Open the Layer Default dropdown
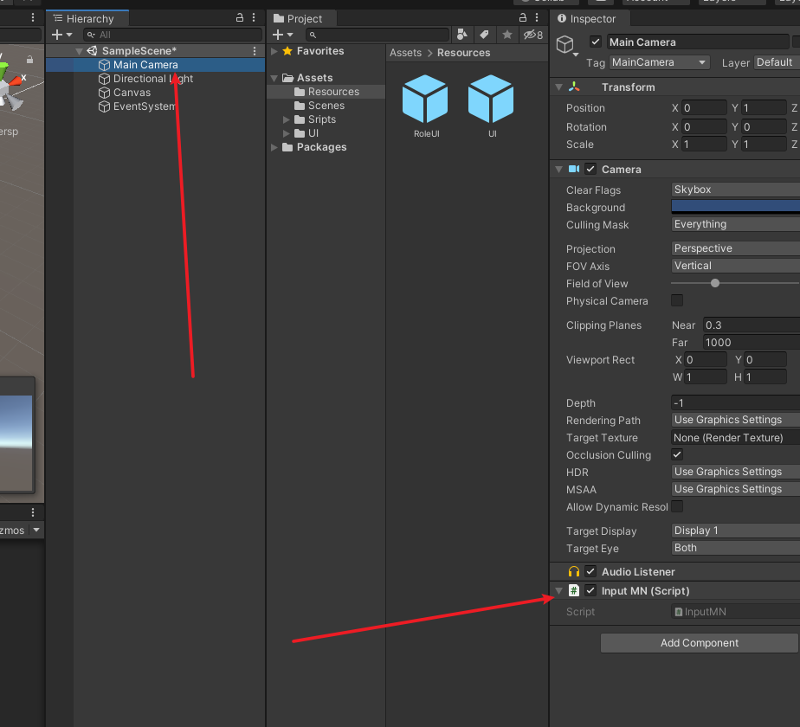Screen dimensions: 800x727 pos(777,62)
